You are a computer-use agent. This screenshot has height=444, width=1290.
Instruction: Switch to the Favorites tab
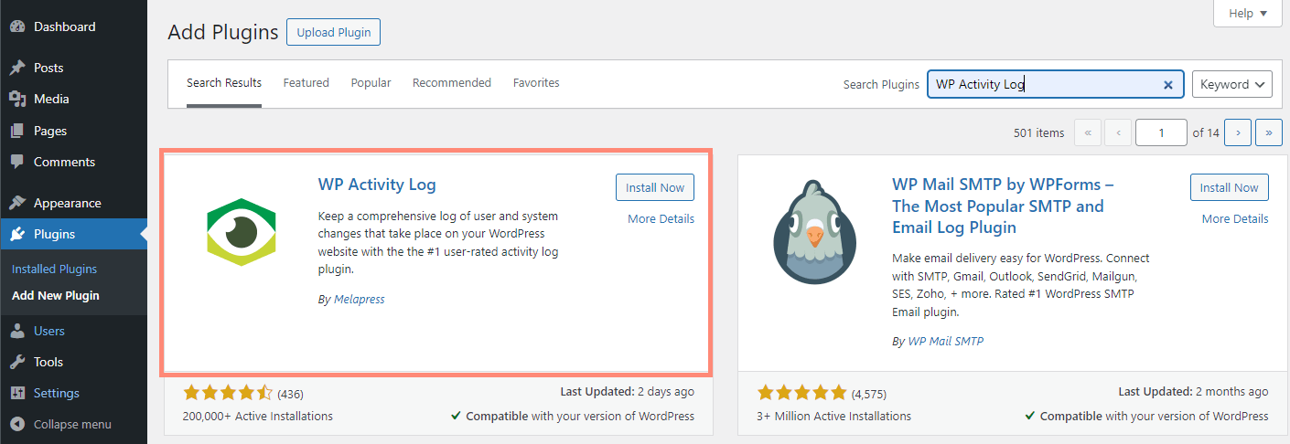coord(536,82)
